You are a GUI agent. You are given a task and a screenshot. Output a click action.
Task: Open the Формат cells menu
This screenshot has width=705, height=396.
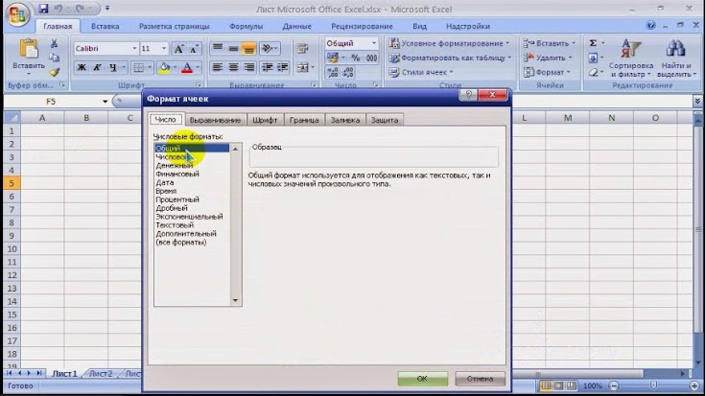547,72
